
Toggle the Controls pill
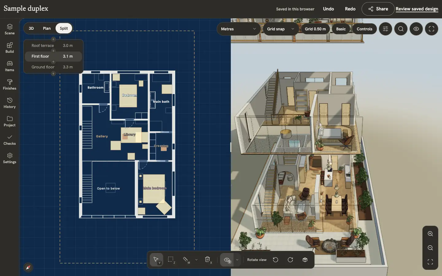[365, 29]
